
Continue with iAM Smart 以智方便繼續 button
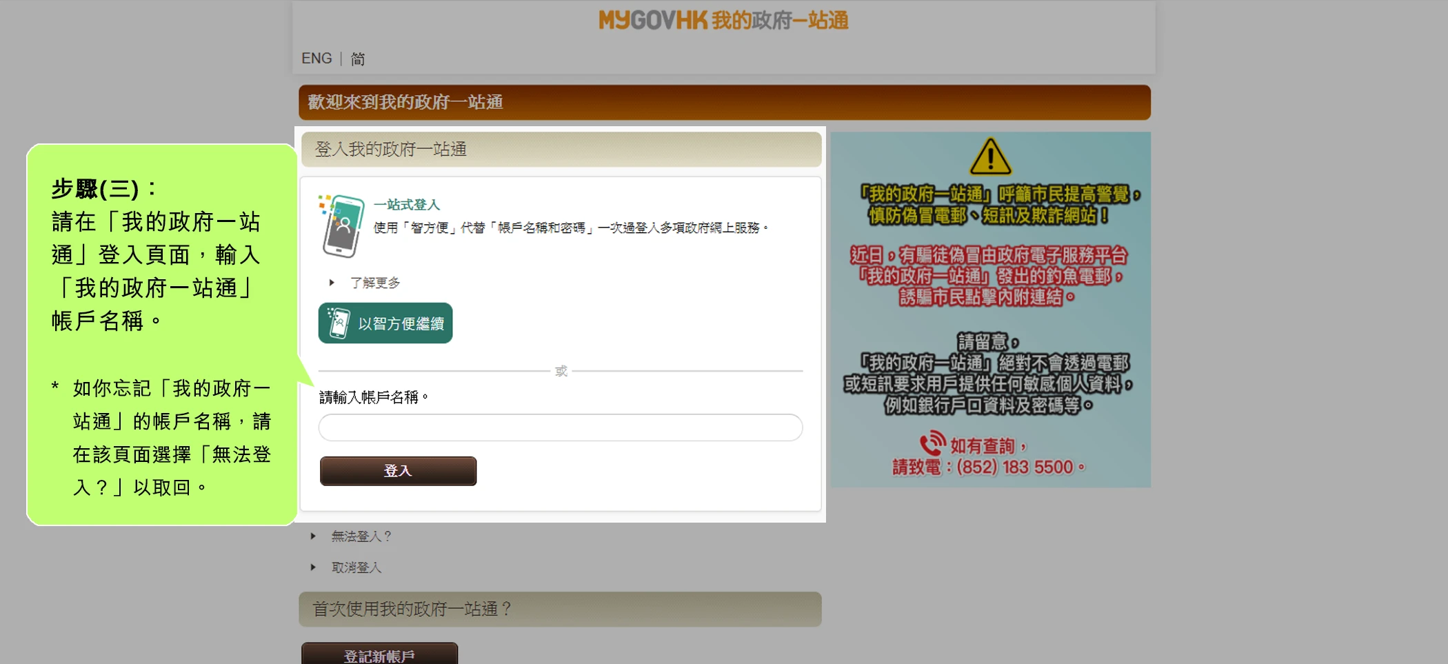tap(385, 323)
